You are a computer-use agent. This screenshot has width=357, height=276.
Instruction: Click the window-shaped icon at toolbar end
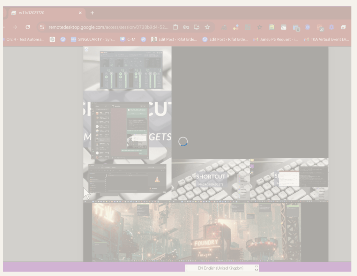tap(343, 27)
